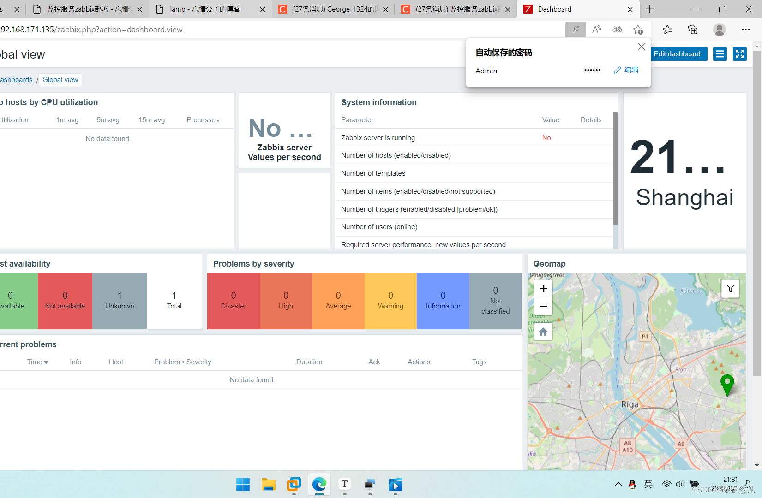Open the Typora taskbar icon

point(344,485)
